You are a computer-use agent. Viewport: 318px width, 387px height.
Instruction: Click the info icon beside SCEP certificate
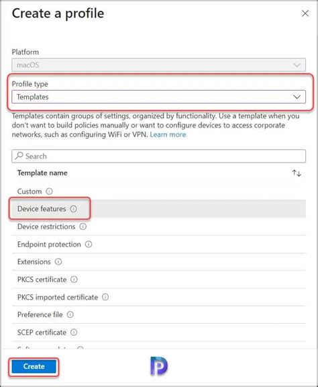74,332
